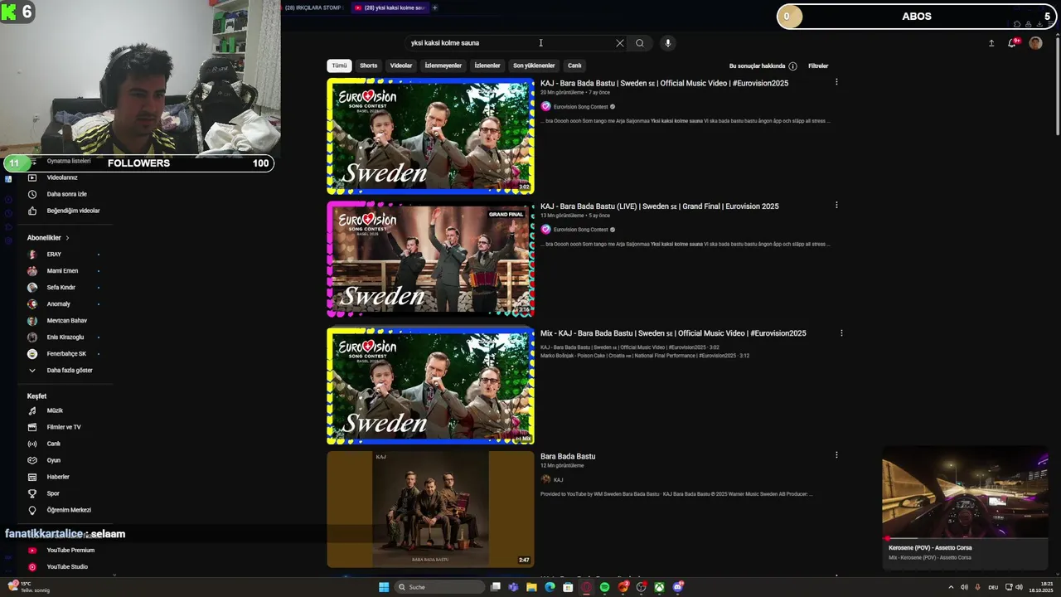Open the account avatar menu
The height and width of the screenshot is (597, 1061).
click(1035, 43)
